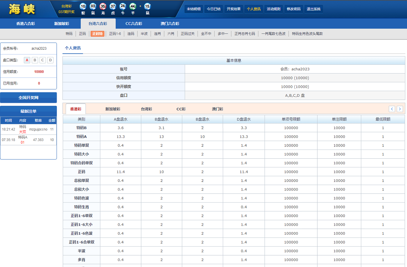Select handicap type A
The image size is (407, 267).
click(x=27, y=60)
